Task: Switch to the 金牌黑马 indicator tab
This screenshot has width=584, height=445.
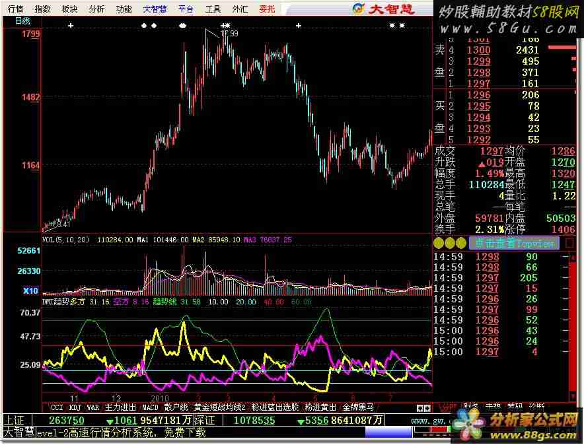Action: pos(358,407)
